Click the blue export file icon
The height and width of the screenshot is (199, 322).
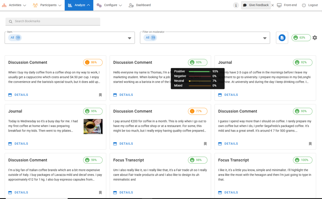click(x=282, y=38)
